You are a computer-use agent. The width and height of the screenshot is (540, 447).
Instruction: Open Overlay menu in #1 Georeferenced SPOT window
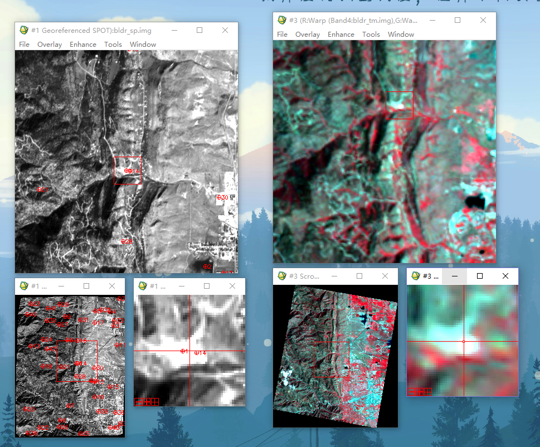(50, 45)
